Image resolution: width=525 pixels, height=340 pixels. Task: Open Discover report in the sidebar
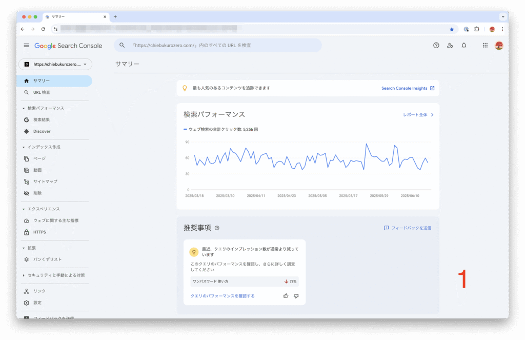(54, 131)
